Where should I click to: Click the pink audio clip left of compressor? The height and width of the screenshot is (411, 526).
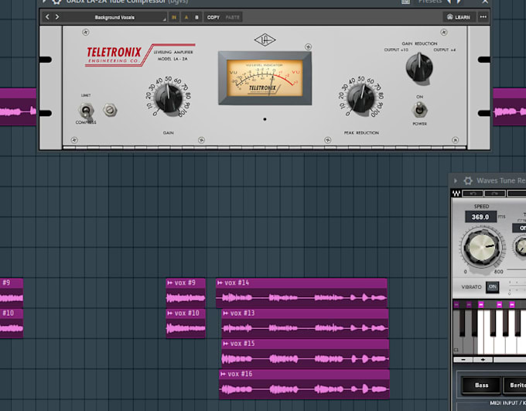click(18, 107)
